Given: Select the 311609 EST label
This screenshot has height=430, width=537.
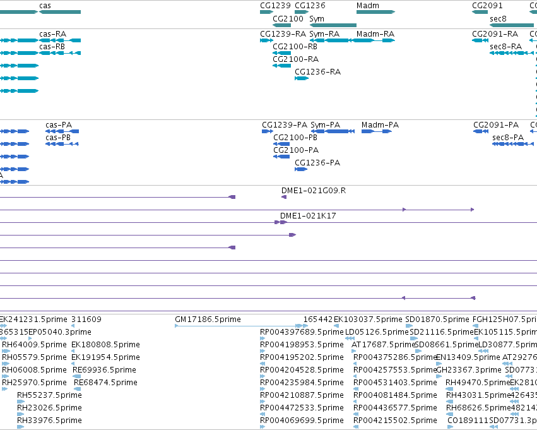Looking at the screenshot, I should (x=86, y=320).
